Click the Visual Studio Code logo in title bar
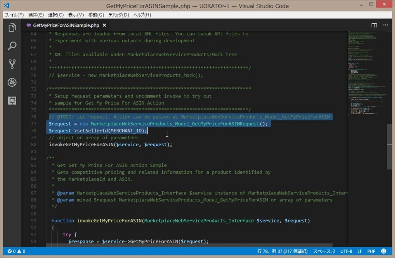The image size is (395, 258). pos(7,5)
